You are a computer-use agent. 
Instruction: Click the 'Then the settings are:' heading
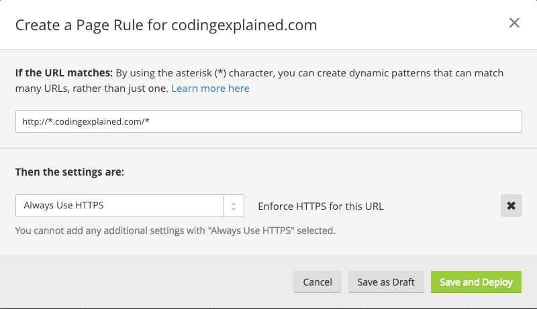(x=70, y=172)
